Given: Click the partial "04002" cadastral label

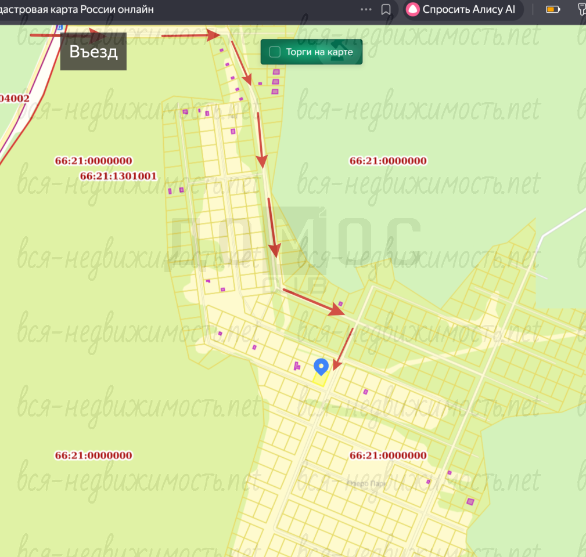Looking at the screenshot, I should pos(15,99).
